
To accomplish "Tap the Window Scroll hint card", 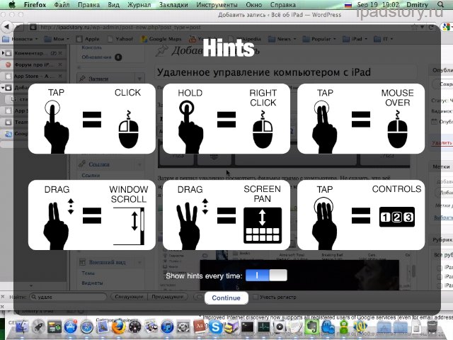I will [x=92, y=215].
